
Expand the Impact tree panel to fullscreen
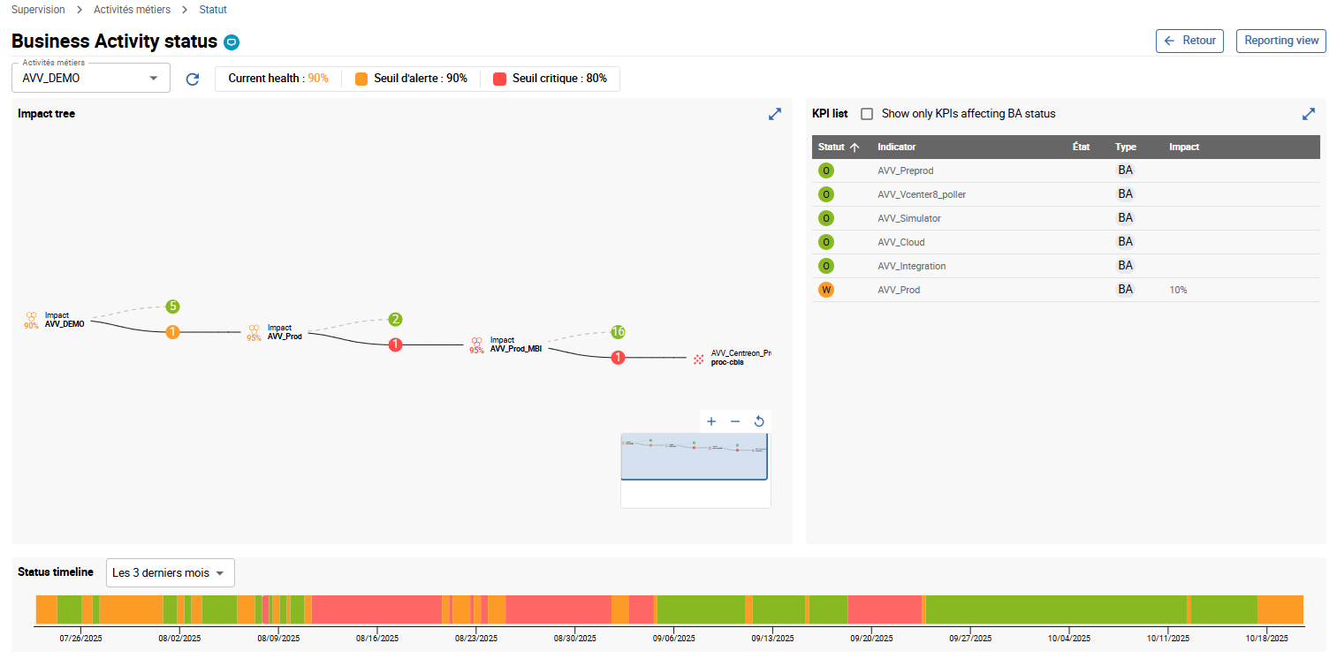coord(775,114)
